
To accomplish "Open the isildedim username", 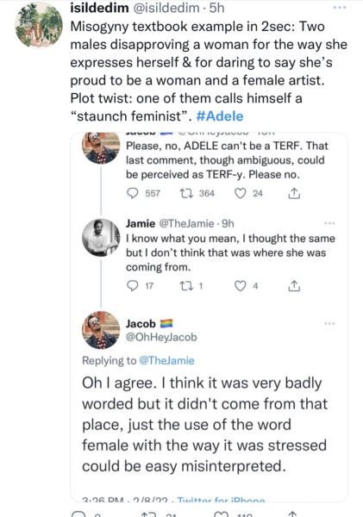I will 99,8.
